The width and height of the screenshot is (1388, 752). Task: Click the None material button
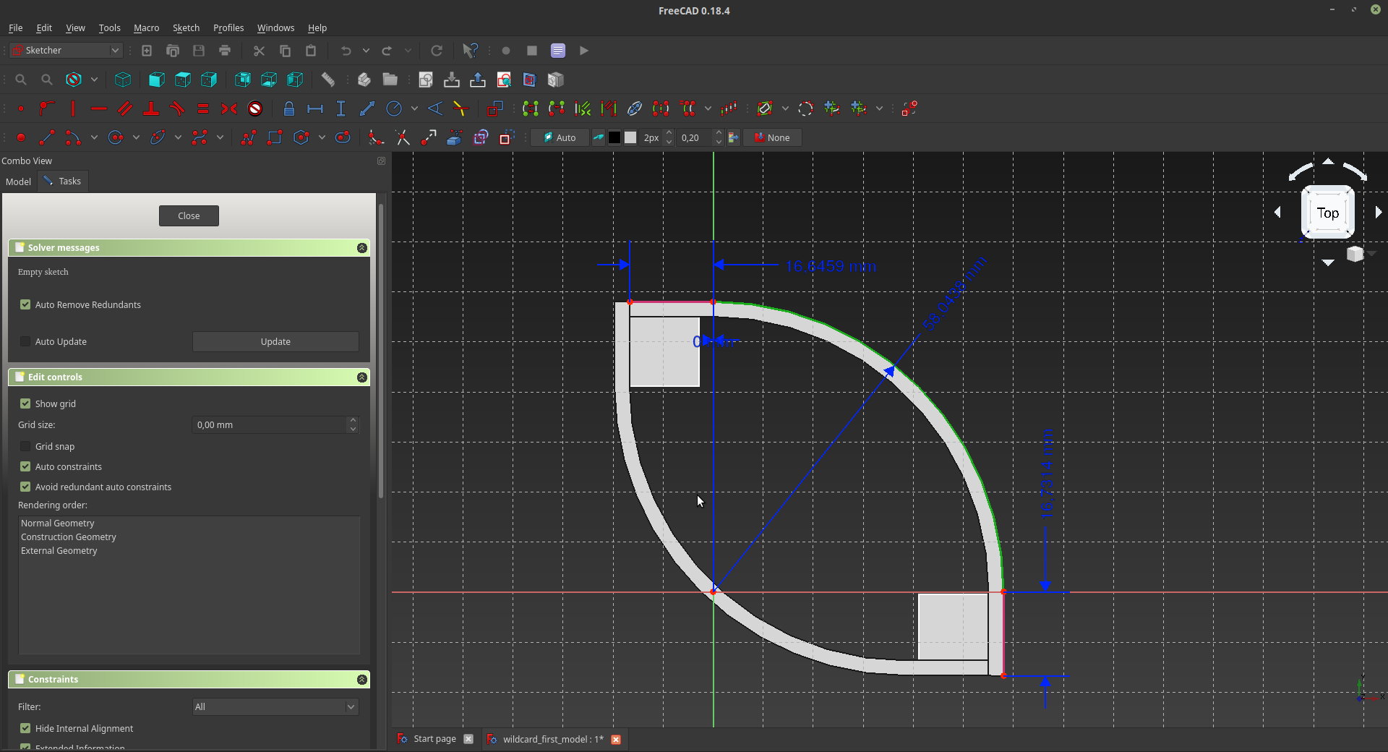point(772,137)
